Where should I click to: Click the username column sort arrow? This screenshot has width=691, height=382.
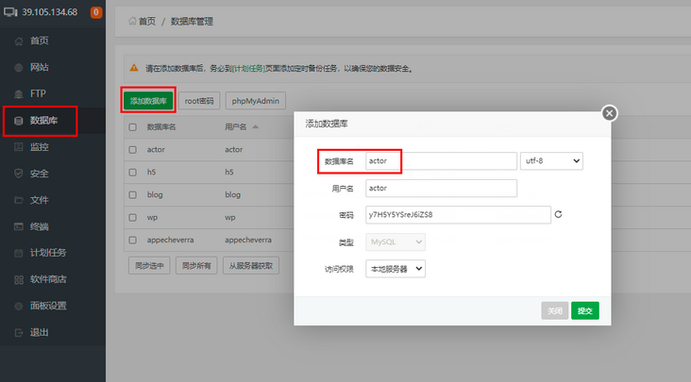[x=255, y=126]
